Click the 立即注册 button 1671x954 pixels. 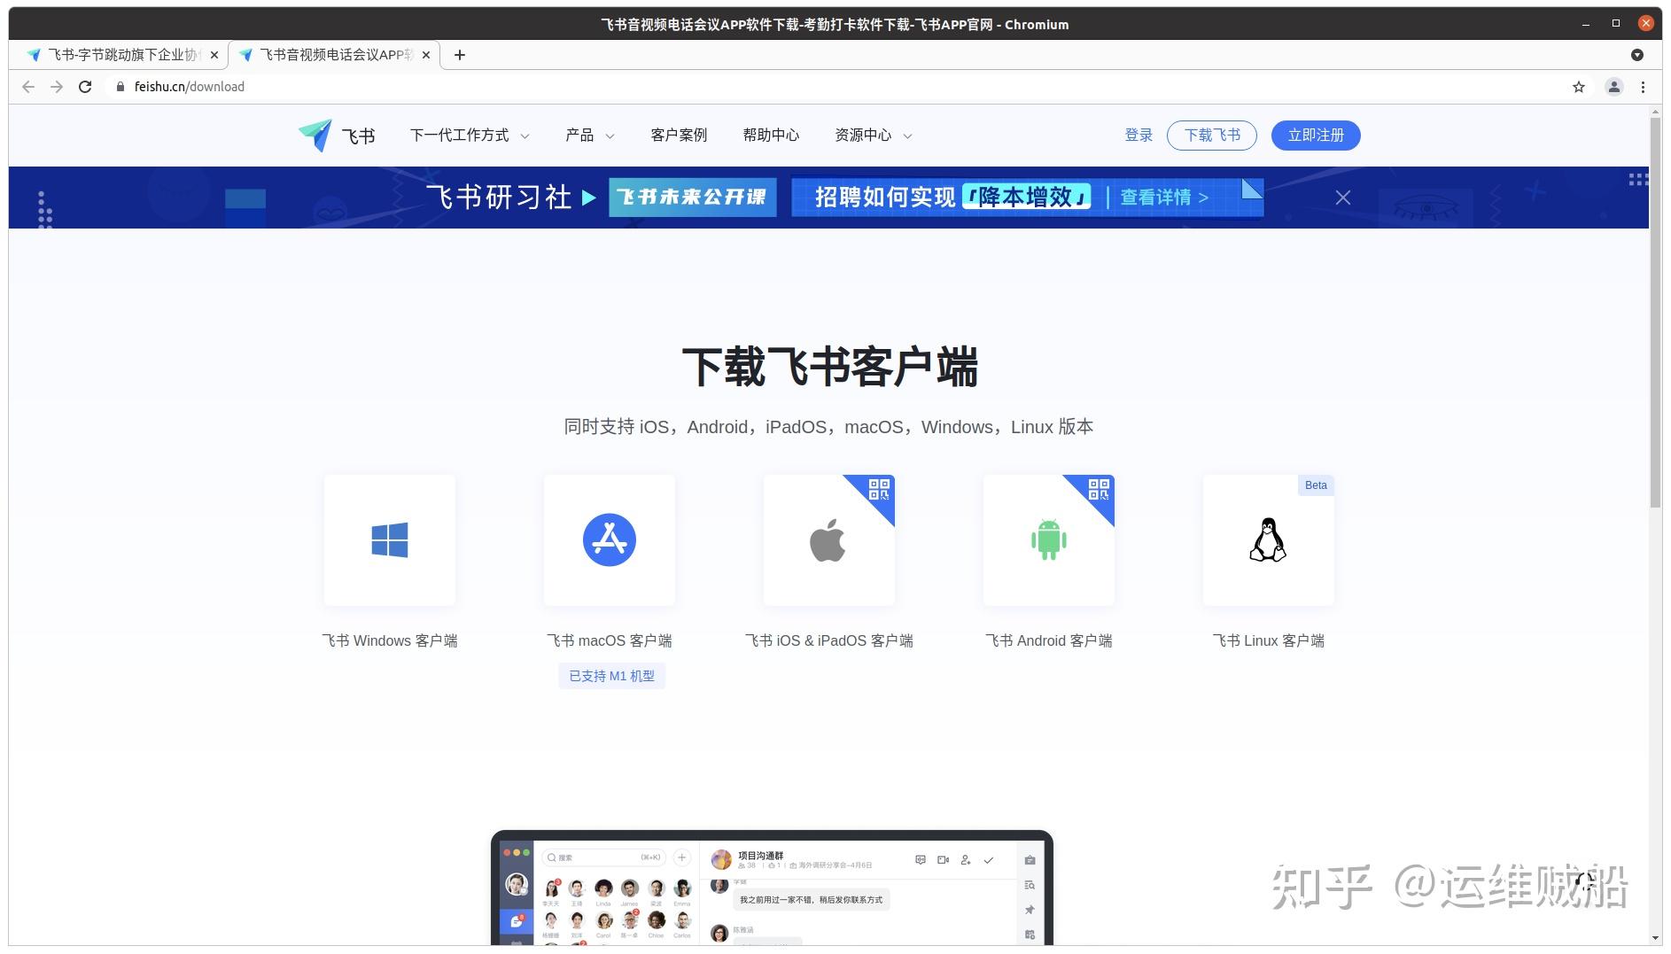point(1316,136)
